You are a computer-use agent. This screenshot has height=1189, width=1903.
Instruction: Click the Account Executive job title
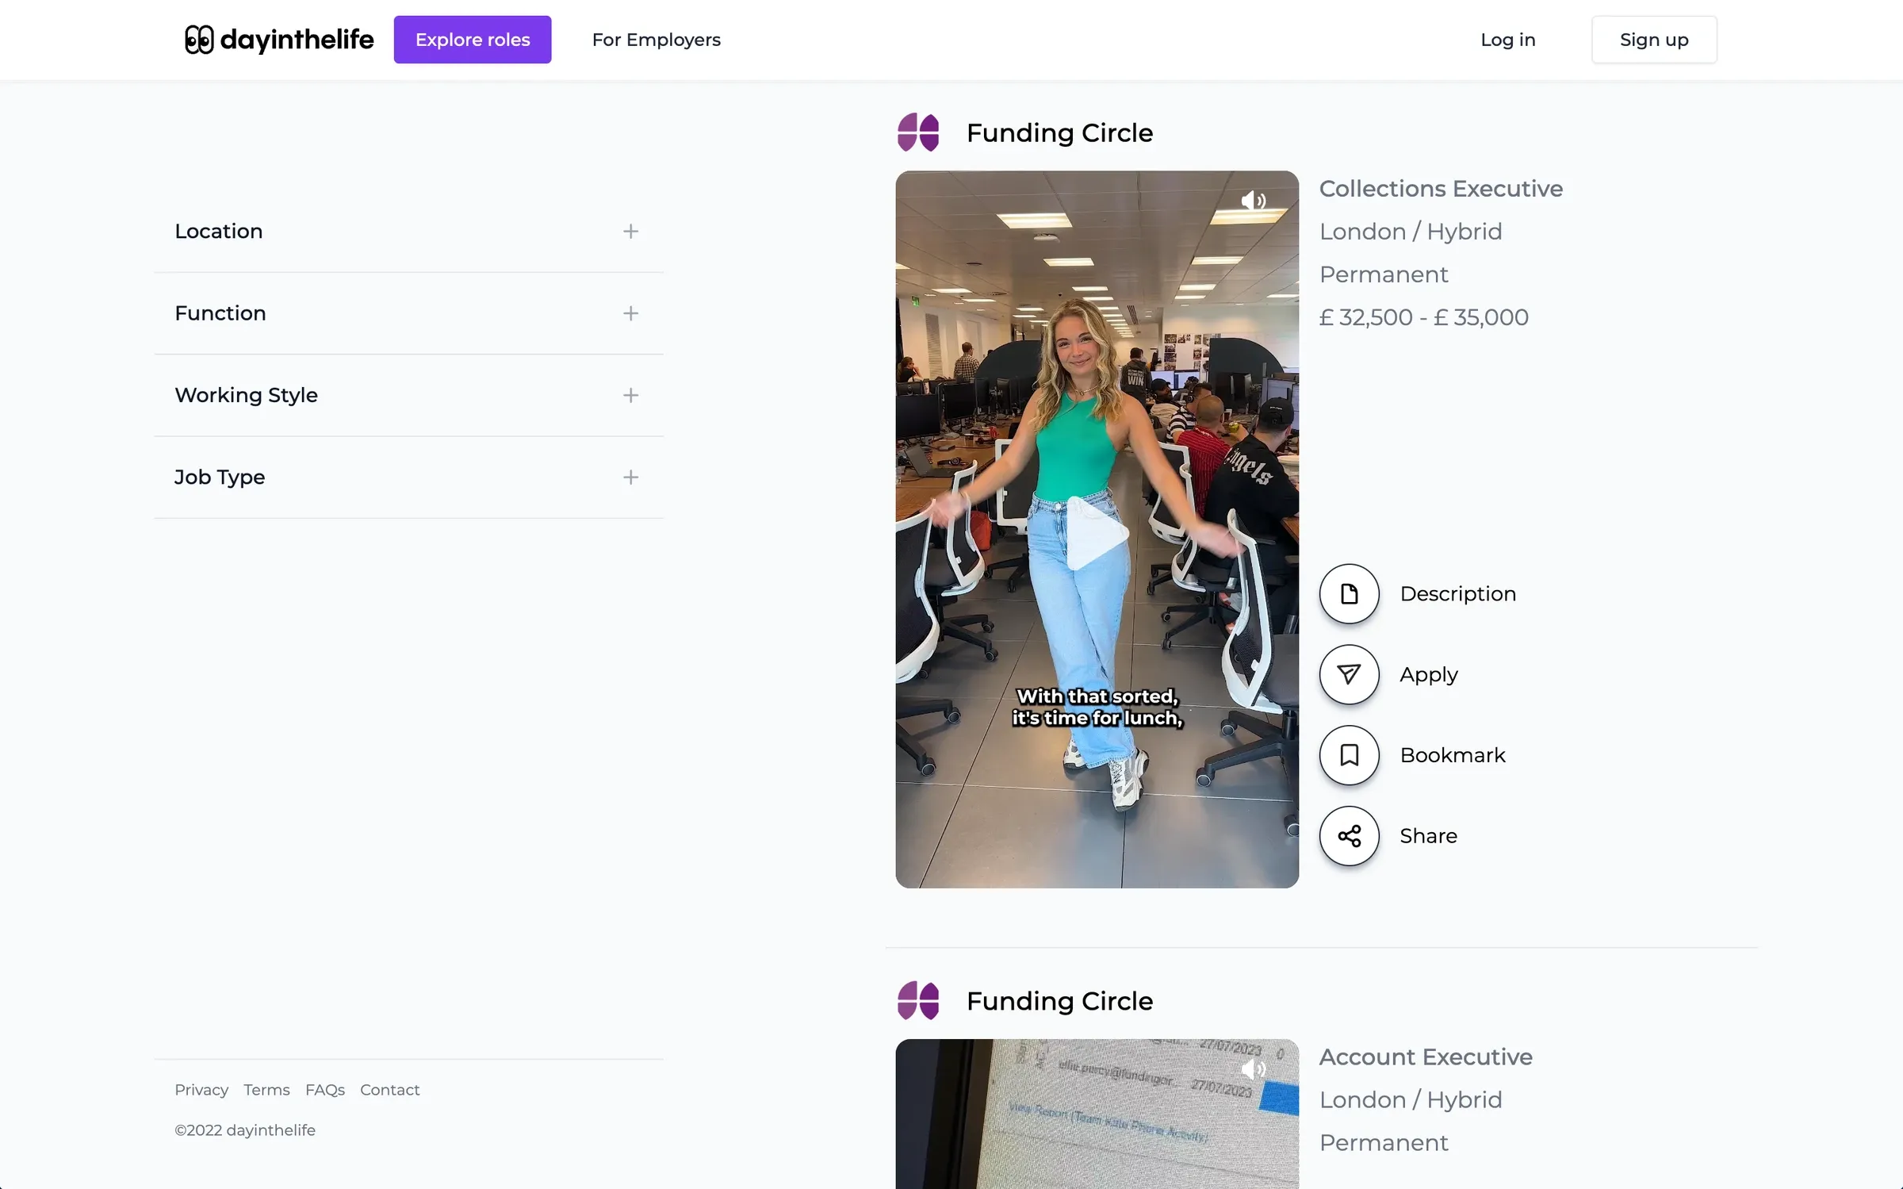coord(1426,1057)
